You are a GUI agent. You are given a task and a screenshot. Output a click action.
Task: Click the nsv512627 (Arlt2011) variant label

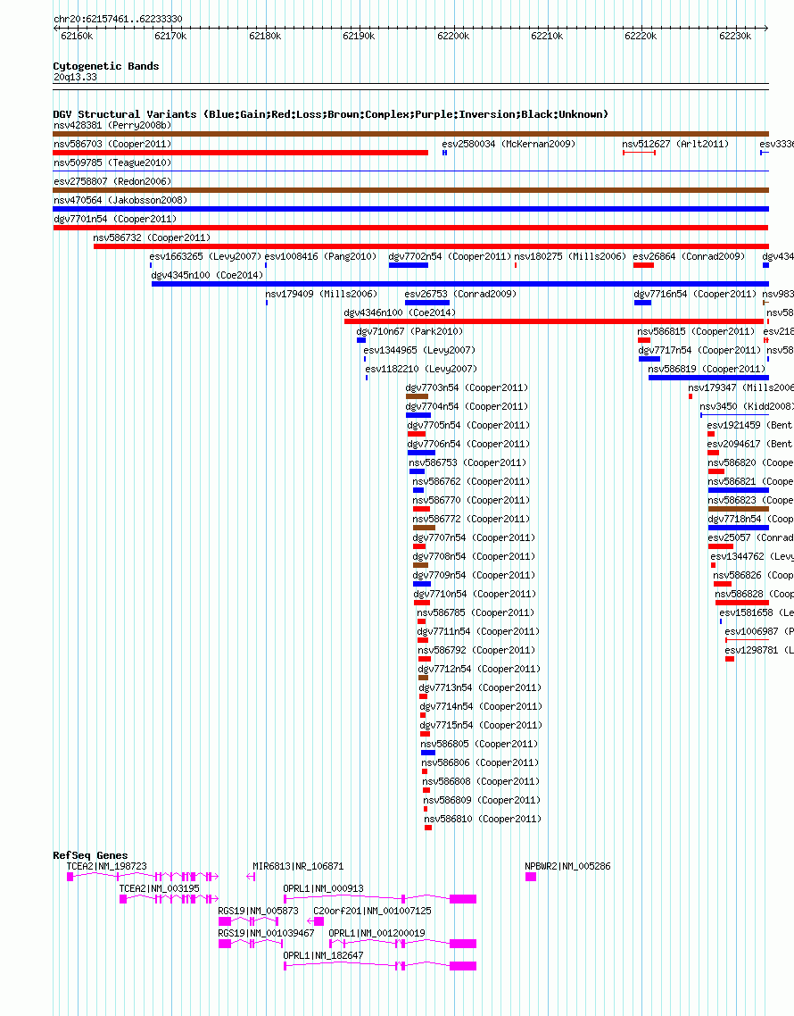coord(674,144)
